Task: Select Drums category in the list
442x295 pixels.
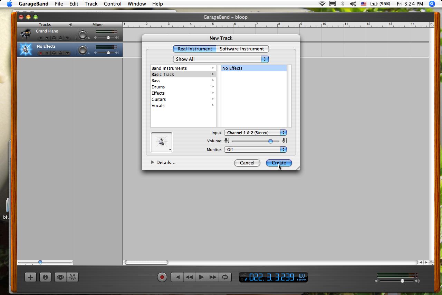Action: pos(183,87)
